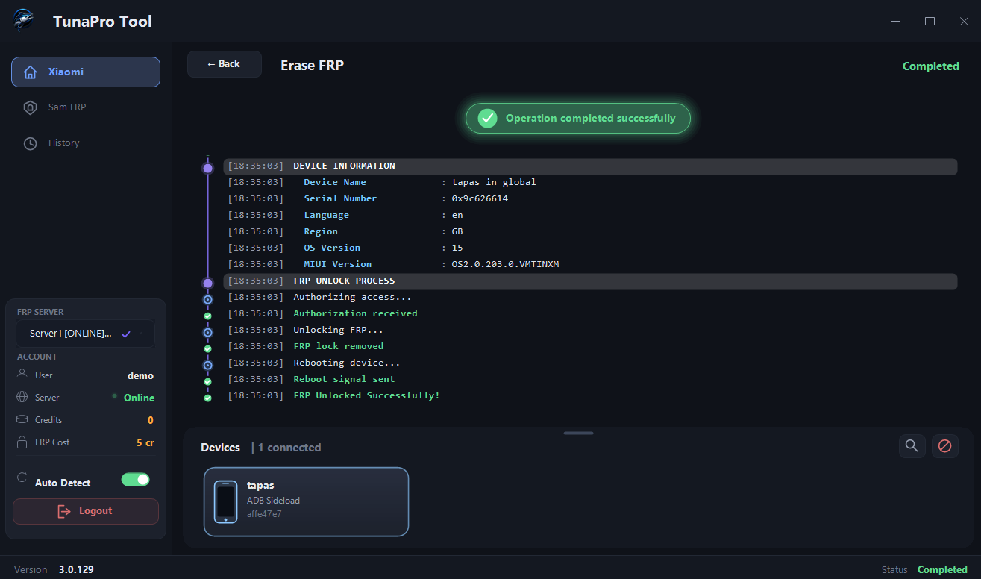Click the DEVICE INFORMATION log header
This screenshot has width=981, height=579.
(590, 166)
